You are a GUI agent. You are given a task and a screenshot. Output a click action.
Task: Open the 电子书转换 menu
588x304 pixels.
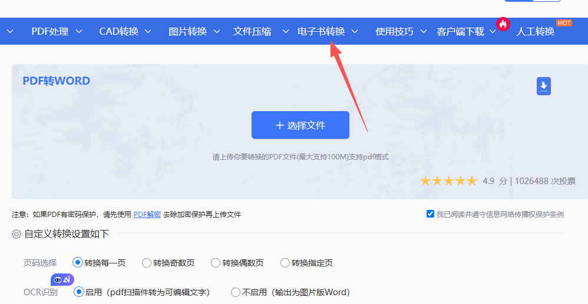(x=321, y=31)
